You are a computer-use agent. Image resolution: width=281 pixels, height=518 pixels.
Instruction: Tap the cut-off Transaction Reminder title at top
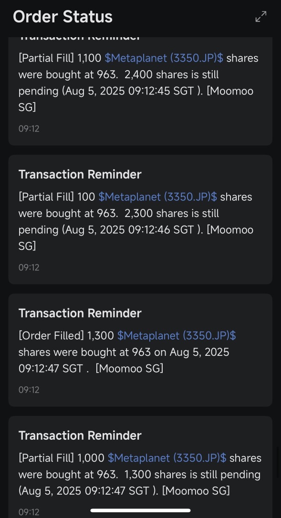80,39
